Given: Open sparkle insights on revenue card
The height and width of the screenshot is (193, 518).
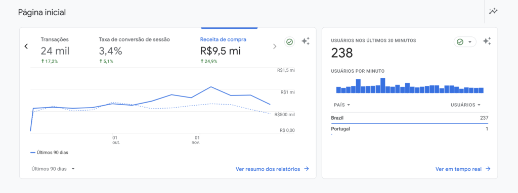Looking at the screenshot, I should (x=306, y=41).
